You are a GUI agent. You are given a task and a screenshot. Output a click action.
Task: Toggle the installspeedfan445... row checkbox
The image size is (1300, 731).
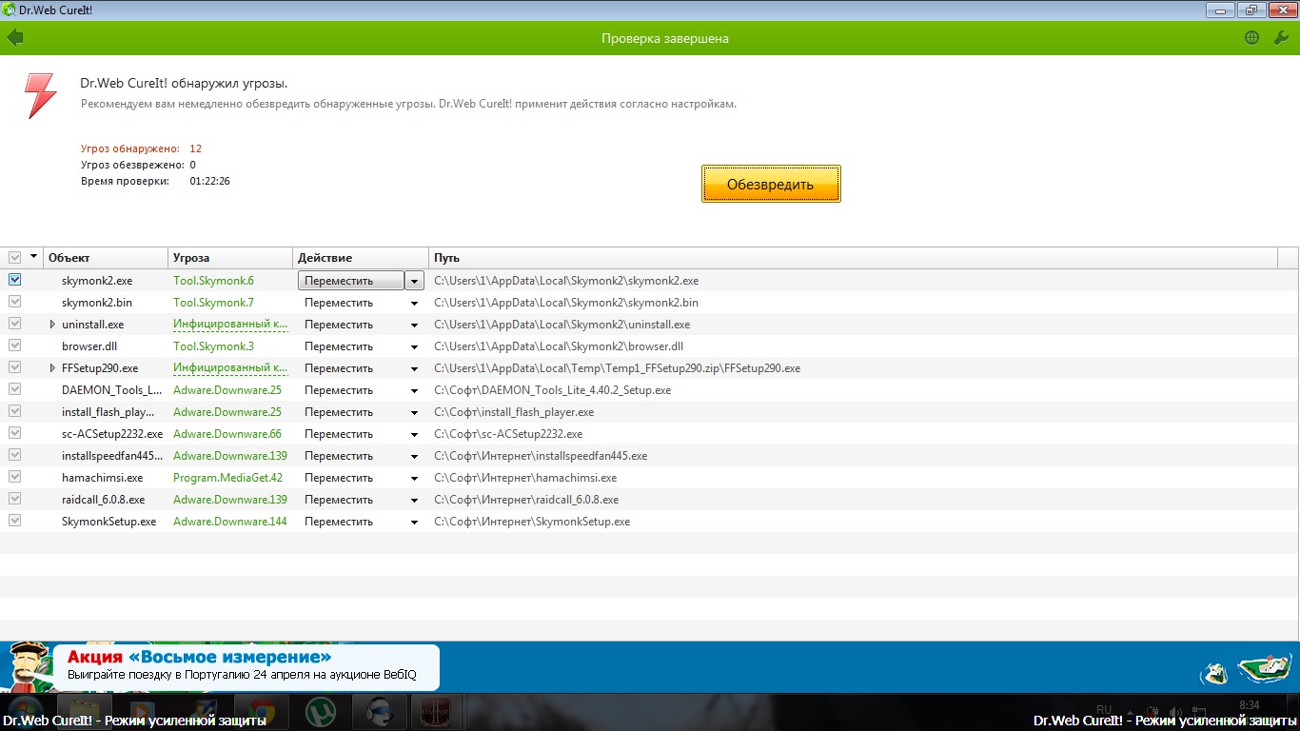click(14, 455)
